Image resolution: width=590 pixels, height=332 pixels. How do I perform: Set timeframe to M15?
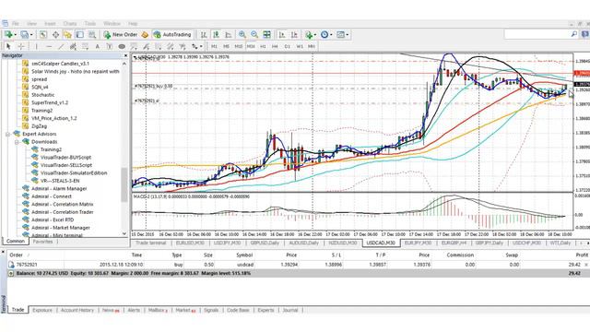point(238,46)
